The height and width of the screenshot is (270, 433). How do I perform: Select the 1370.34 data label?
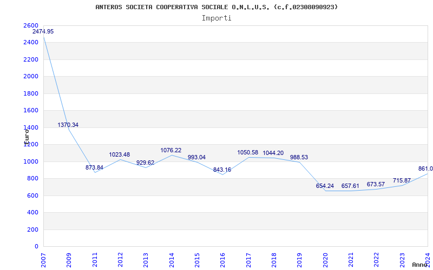point(68,125)
